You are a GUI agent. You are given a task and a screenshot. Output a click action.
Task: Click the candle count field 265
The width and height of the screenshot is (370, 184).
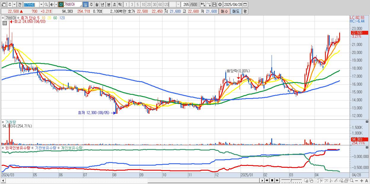[x=185, y=4]
